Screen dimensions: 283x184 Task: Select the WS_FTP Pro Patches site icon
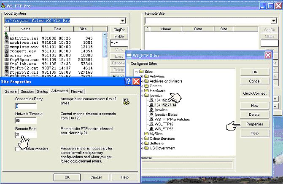point(151,119)
